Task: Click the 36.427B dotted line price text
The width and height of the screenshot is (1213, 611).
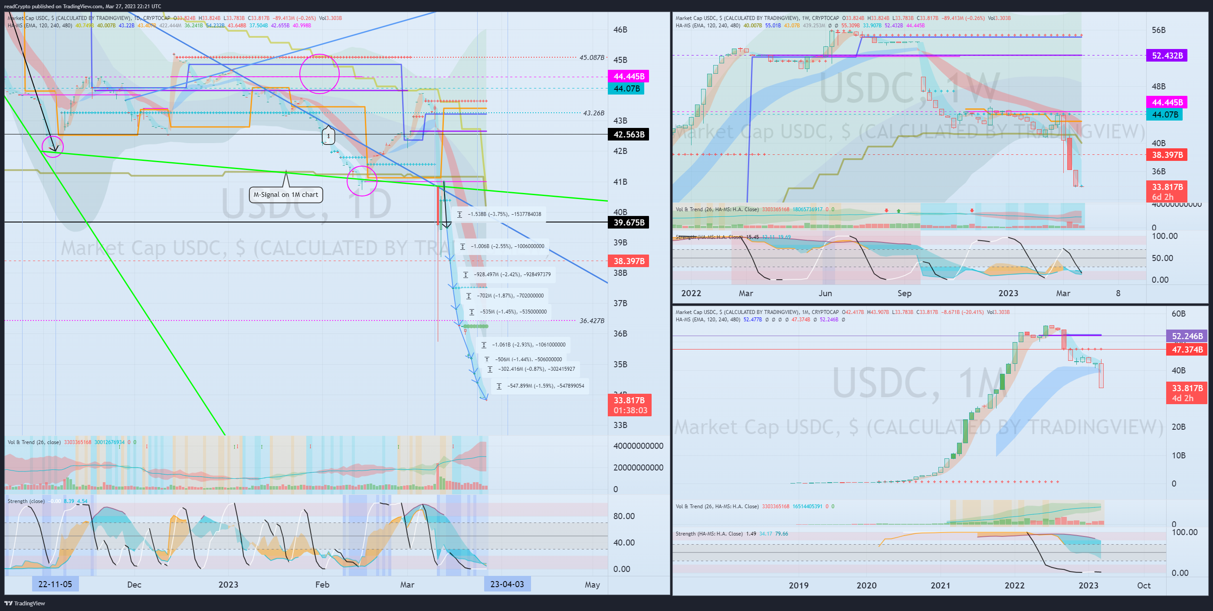Action: (x=591, y=320)
